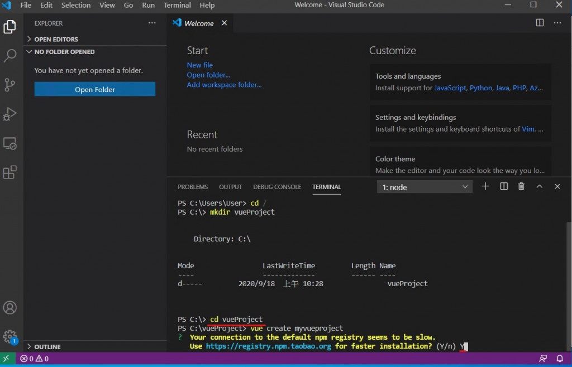The width and height of the screenshot is (572, 367).
Task: Click the terminal scrollbar thumb
Action: (569, 286)
